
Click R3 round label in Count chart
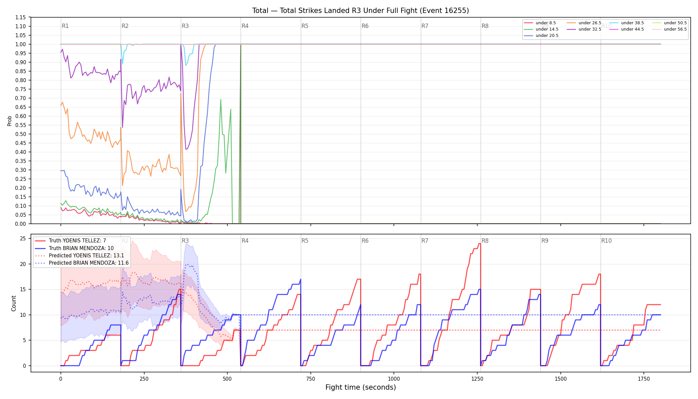185,241
